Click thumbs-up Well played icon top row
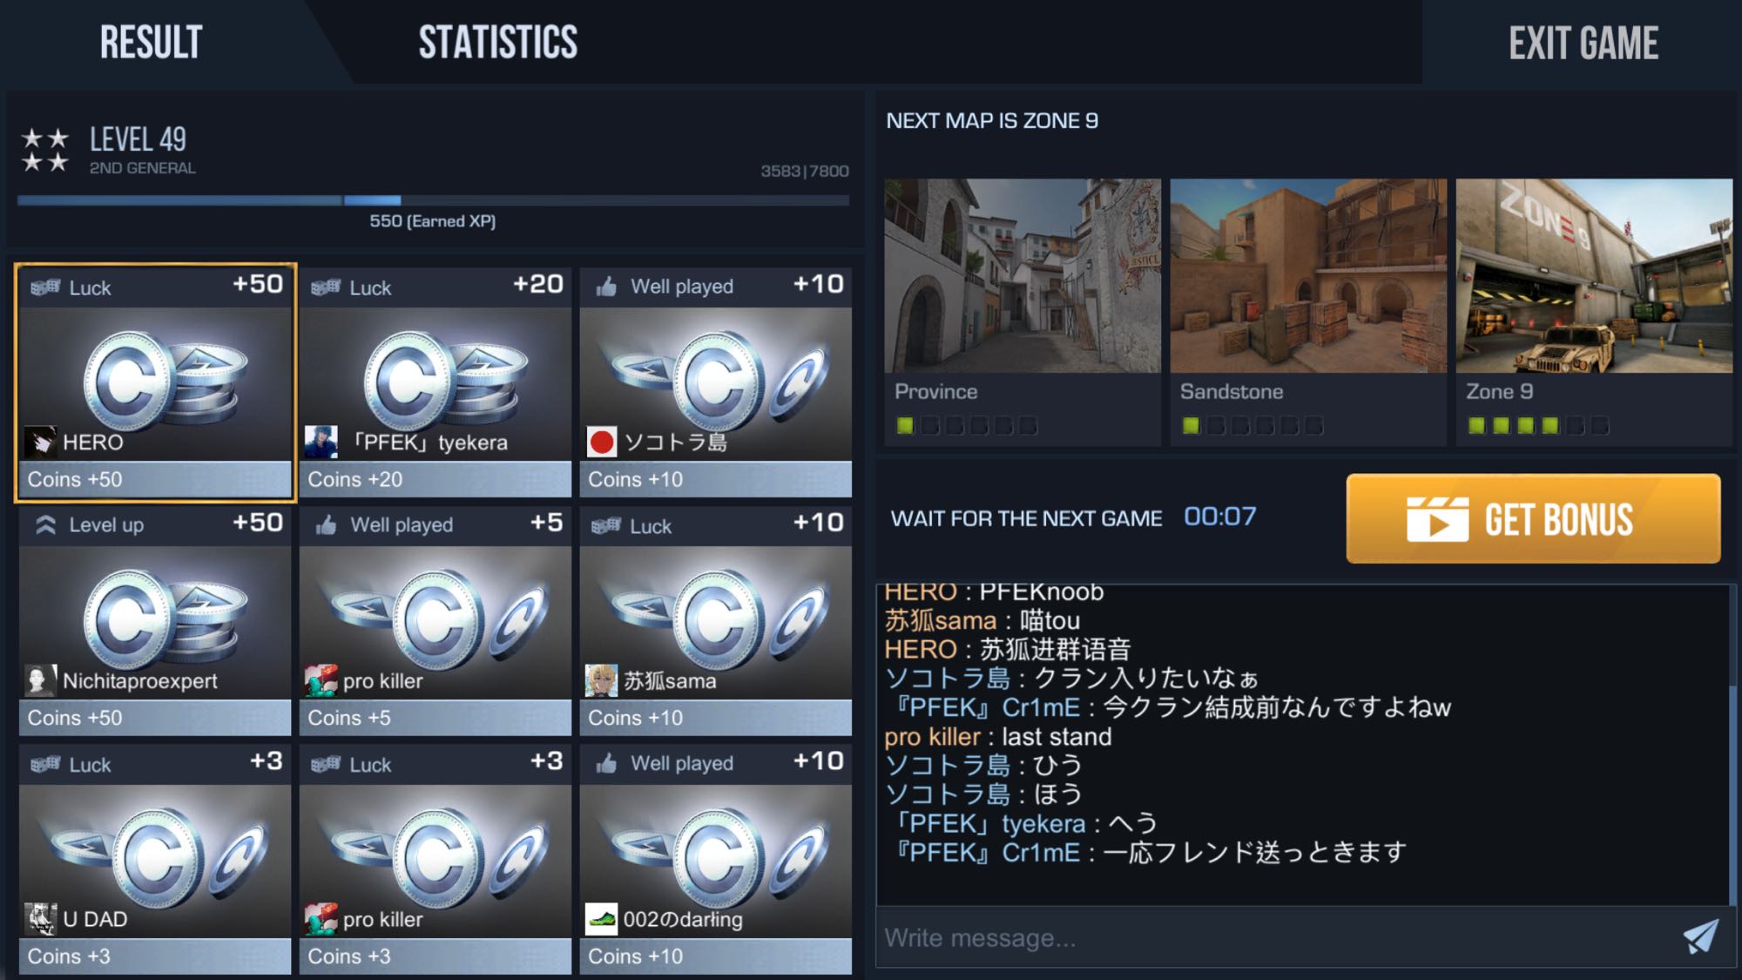 [606, 287]
